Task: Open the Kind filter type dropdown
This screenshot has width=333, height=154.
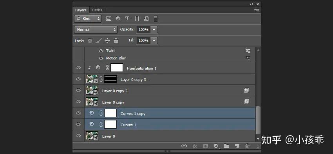Action: pos(88,19)
